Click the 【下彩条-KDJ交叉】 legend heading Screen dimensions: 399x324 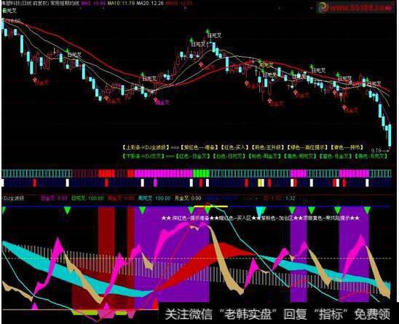point(143,155)
